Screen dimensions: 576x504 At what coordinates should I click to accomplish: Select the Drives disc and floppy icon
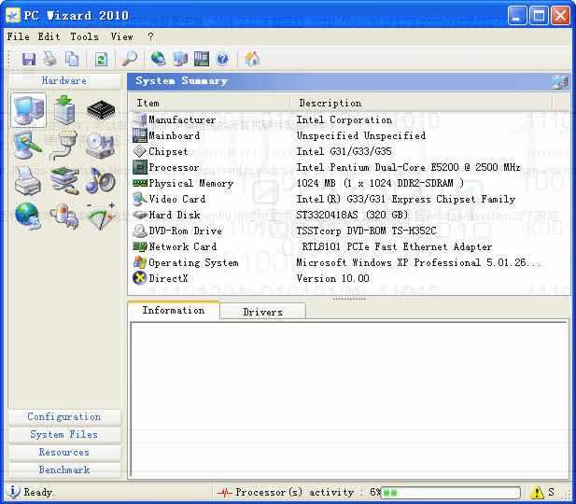pos(100,146)
